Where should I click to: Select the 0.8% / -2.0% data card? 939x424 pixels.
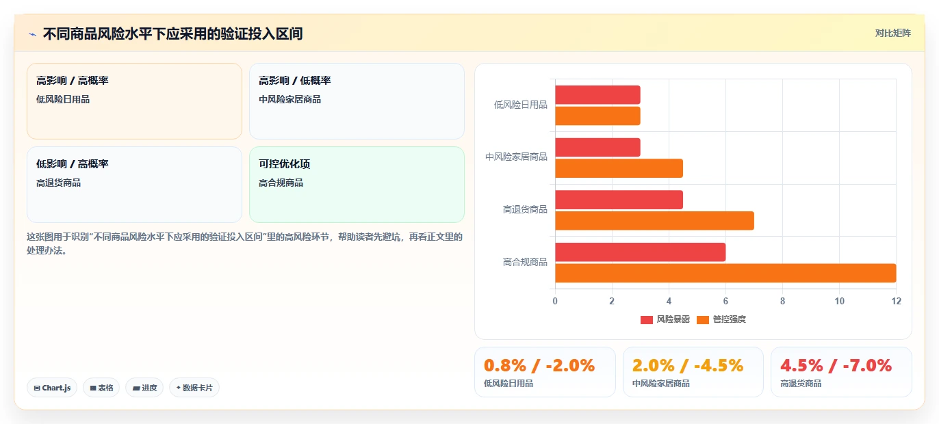(545, 372)
